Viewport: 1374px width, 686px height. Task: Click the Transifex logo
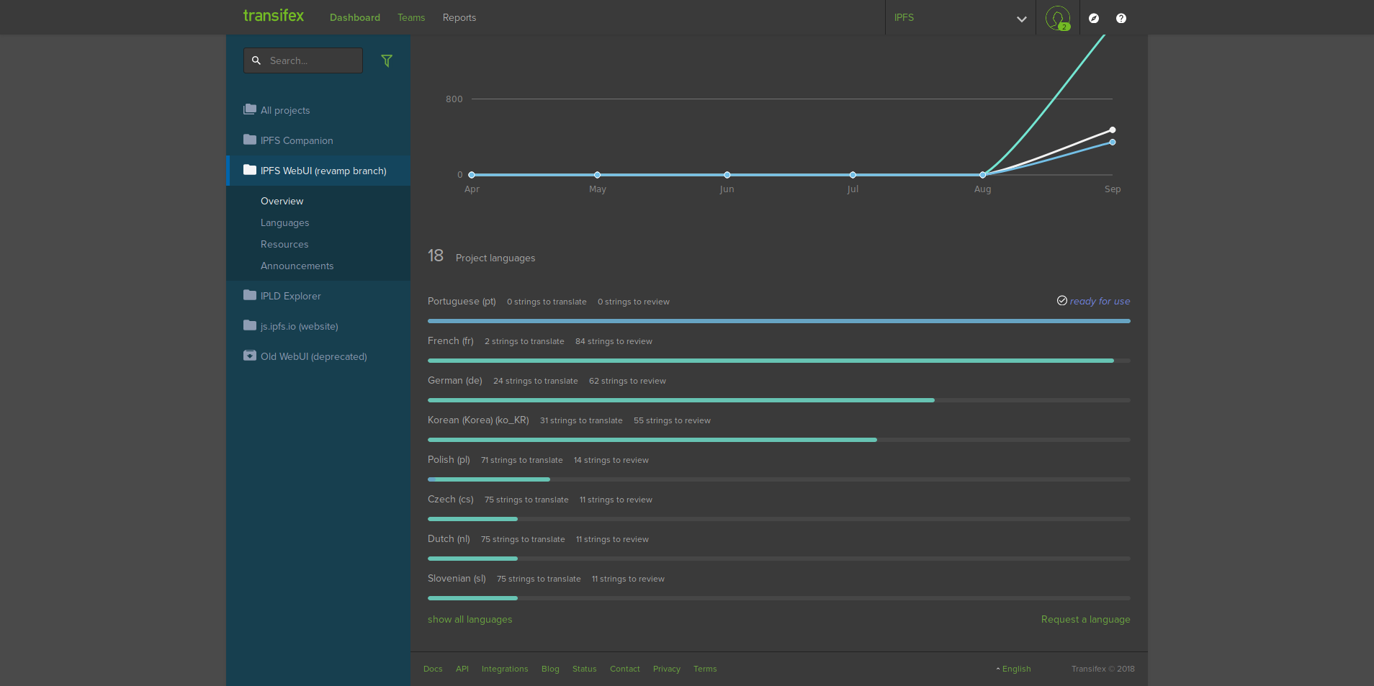point(274,16)
